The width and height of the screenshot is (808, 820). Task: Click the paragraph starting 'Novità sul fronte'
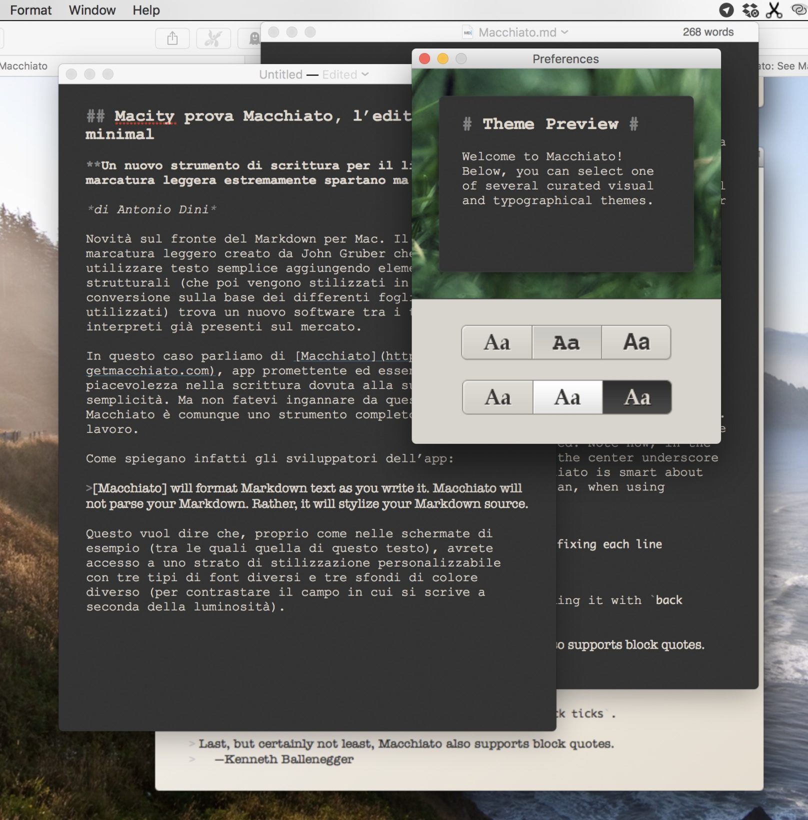click(x=248, y=283)
